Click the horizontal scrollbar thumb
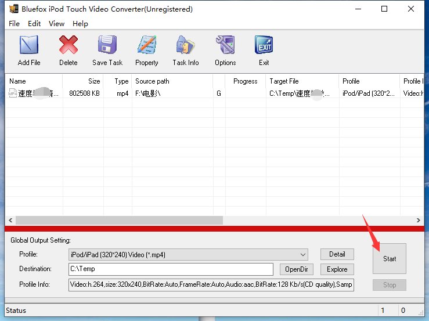 (119, 221)
